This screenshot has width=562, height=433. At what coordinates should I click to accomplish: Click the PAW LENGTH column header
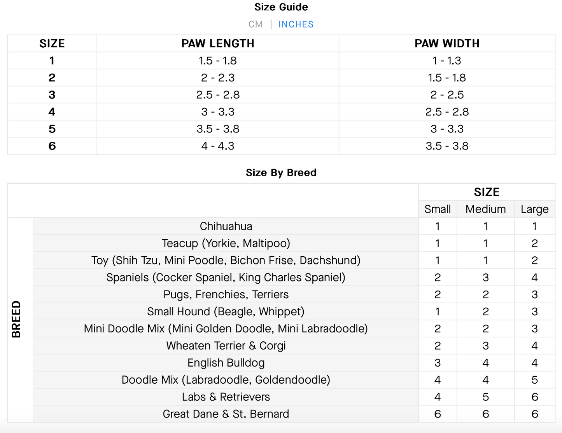[x=218, y=43]
